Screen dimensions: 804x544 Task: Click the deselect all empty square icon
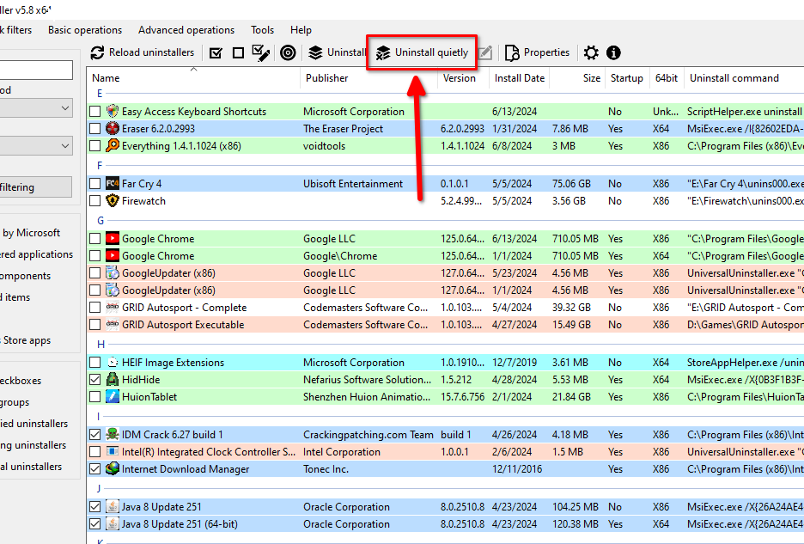(x=238, y=52)
